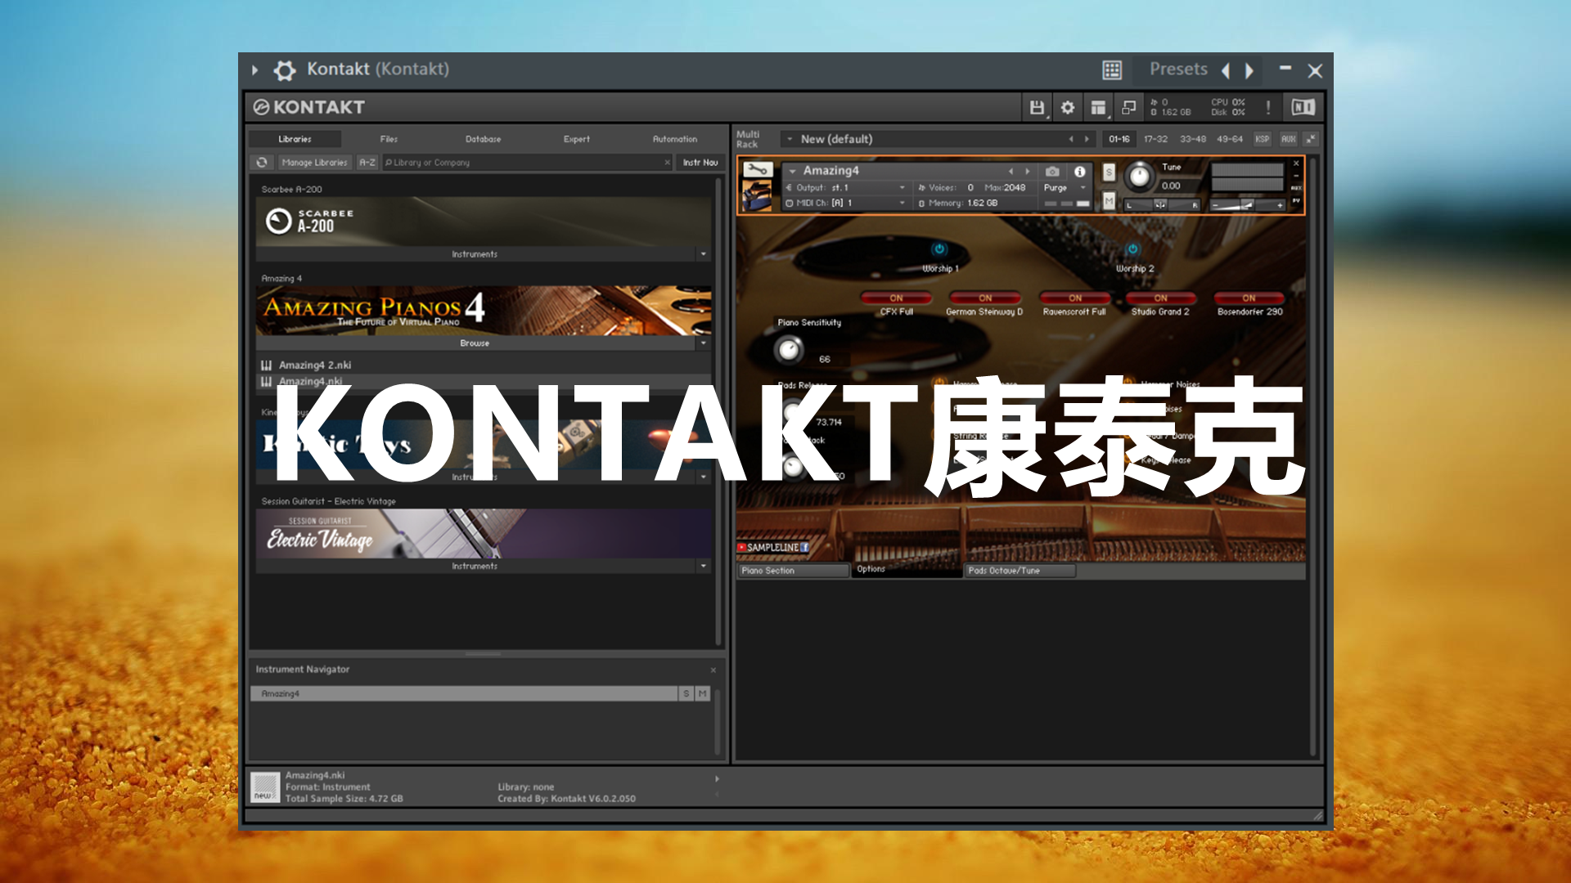Switch to the Expert tab

pyautogui.click(x=577, y=140)
